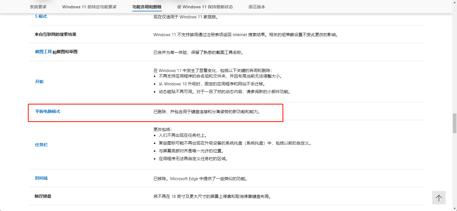Viewport: 457px width, 211px height.
Task: Open the S 模式 link
Action: pyautogui.click(x=41, y=16)
